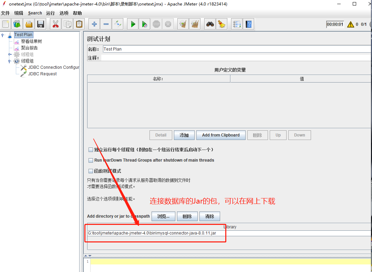
Task: Click the Paste clipboard icon
Action: tap(79, 24)
